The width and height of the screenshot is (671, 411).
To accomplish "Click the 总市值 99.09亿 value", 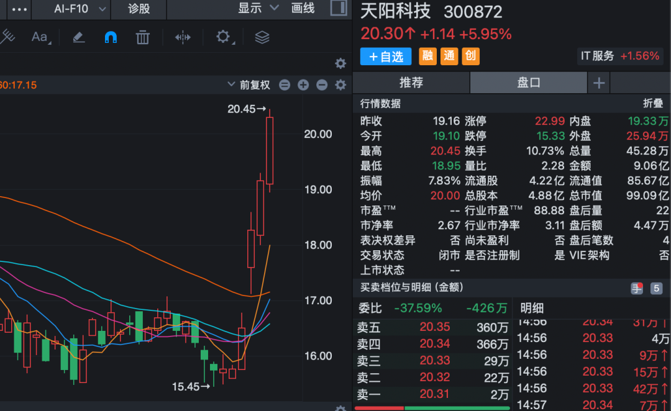I will (x=647, y=196).
